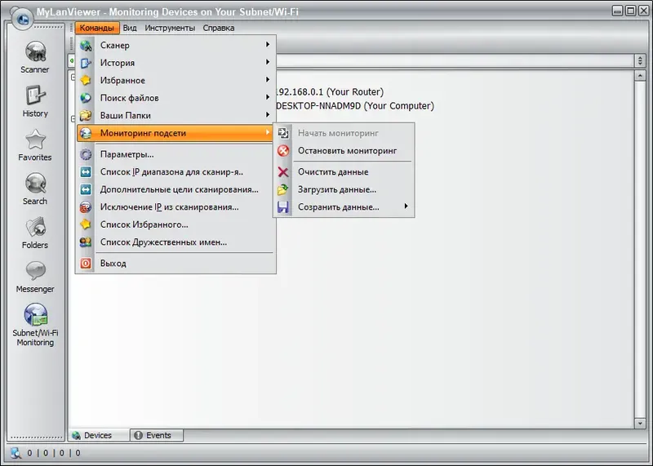The width and height of the screenshot is (653, 466).
Task: Click the status bar search icon
Action: coord(16,453)
